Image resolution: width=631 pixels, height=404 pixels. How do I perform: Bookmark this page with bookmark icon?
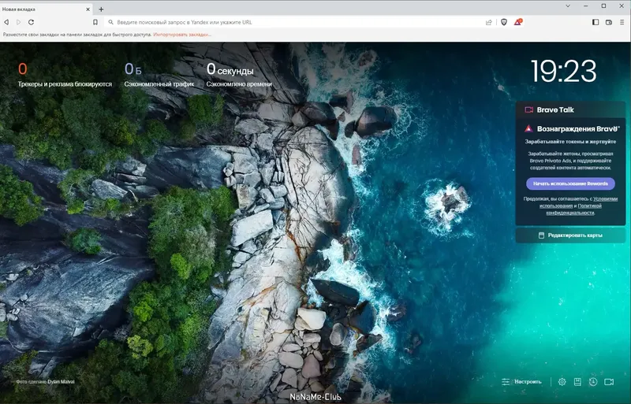pyautogui.click(x=95, y=22)
